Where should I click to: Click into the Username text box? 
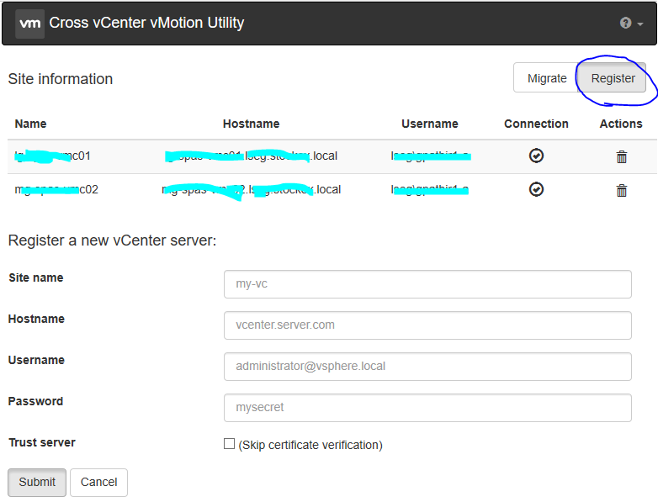click(427, 367)
